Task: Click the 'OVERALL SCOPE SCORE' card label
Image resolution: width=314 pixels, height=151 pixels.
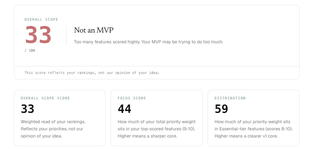Action: 45,98
